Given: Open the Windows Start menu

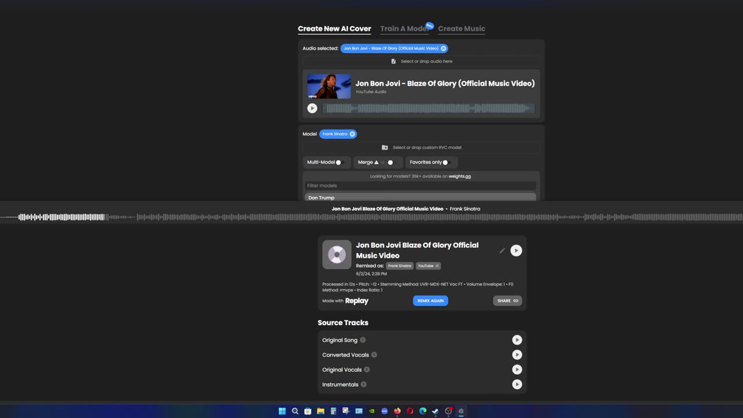Looking at the screenshot, I should [x=282, y=411].
